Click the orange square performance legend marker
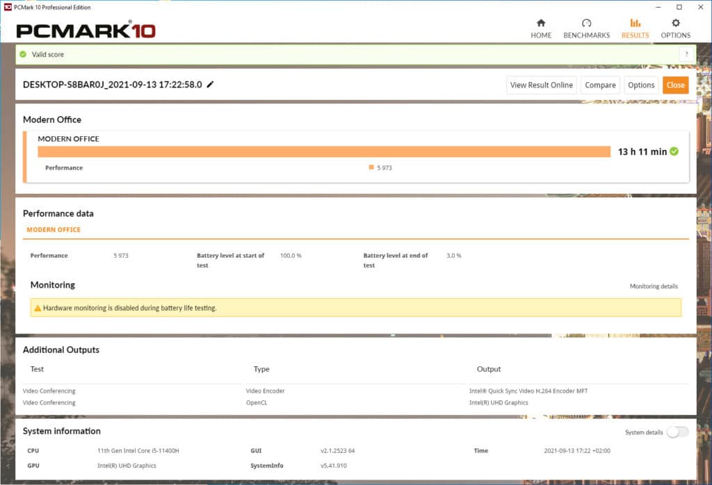This screenshot has height=485, width=712. coord(371,167)
